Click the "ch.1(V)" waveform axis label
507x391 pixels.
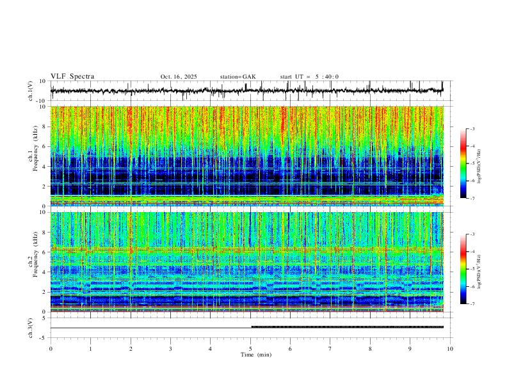pos(31,91)
